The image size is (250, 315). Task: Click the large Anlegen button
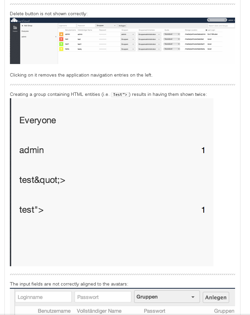[216, 297]
